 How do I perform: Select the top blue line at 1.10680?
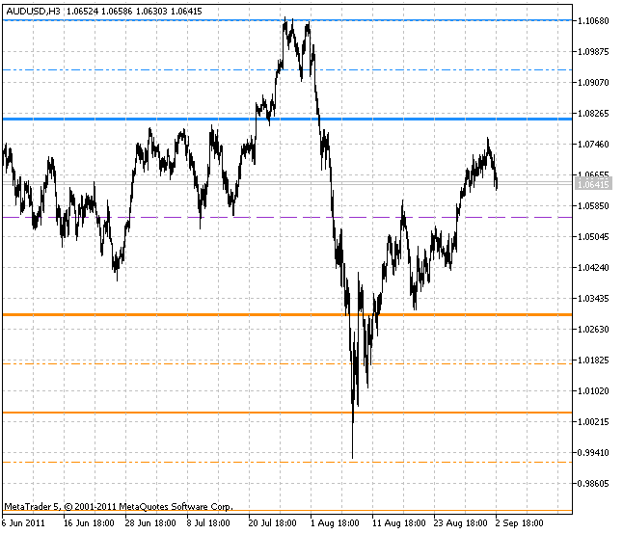click(287, 20)
